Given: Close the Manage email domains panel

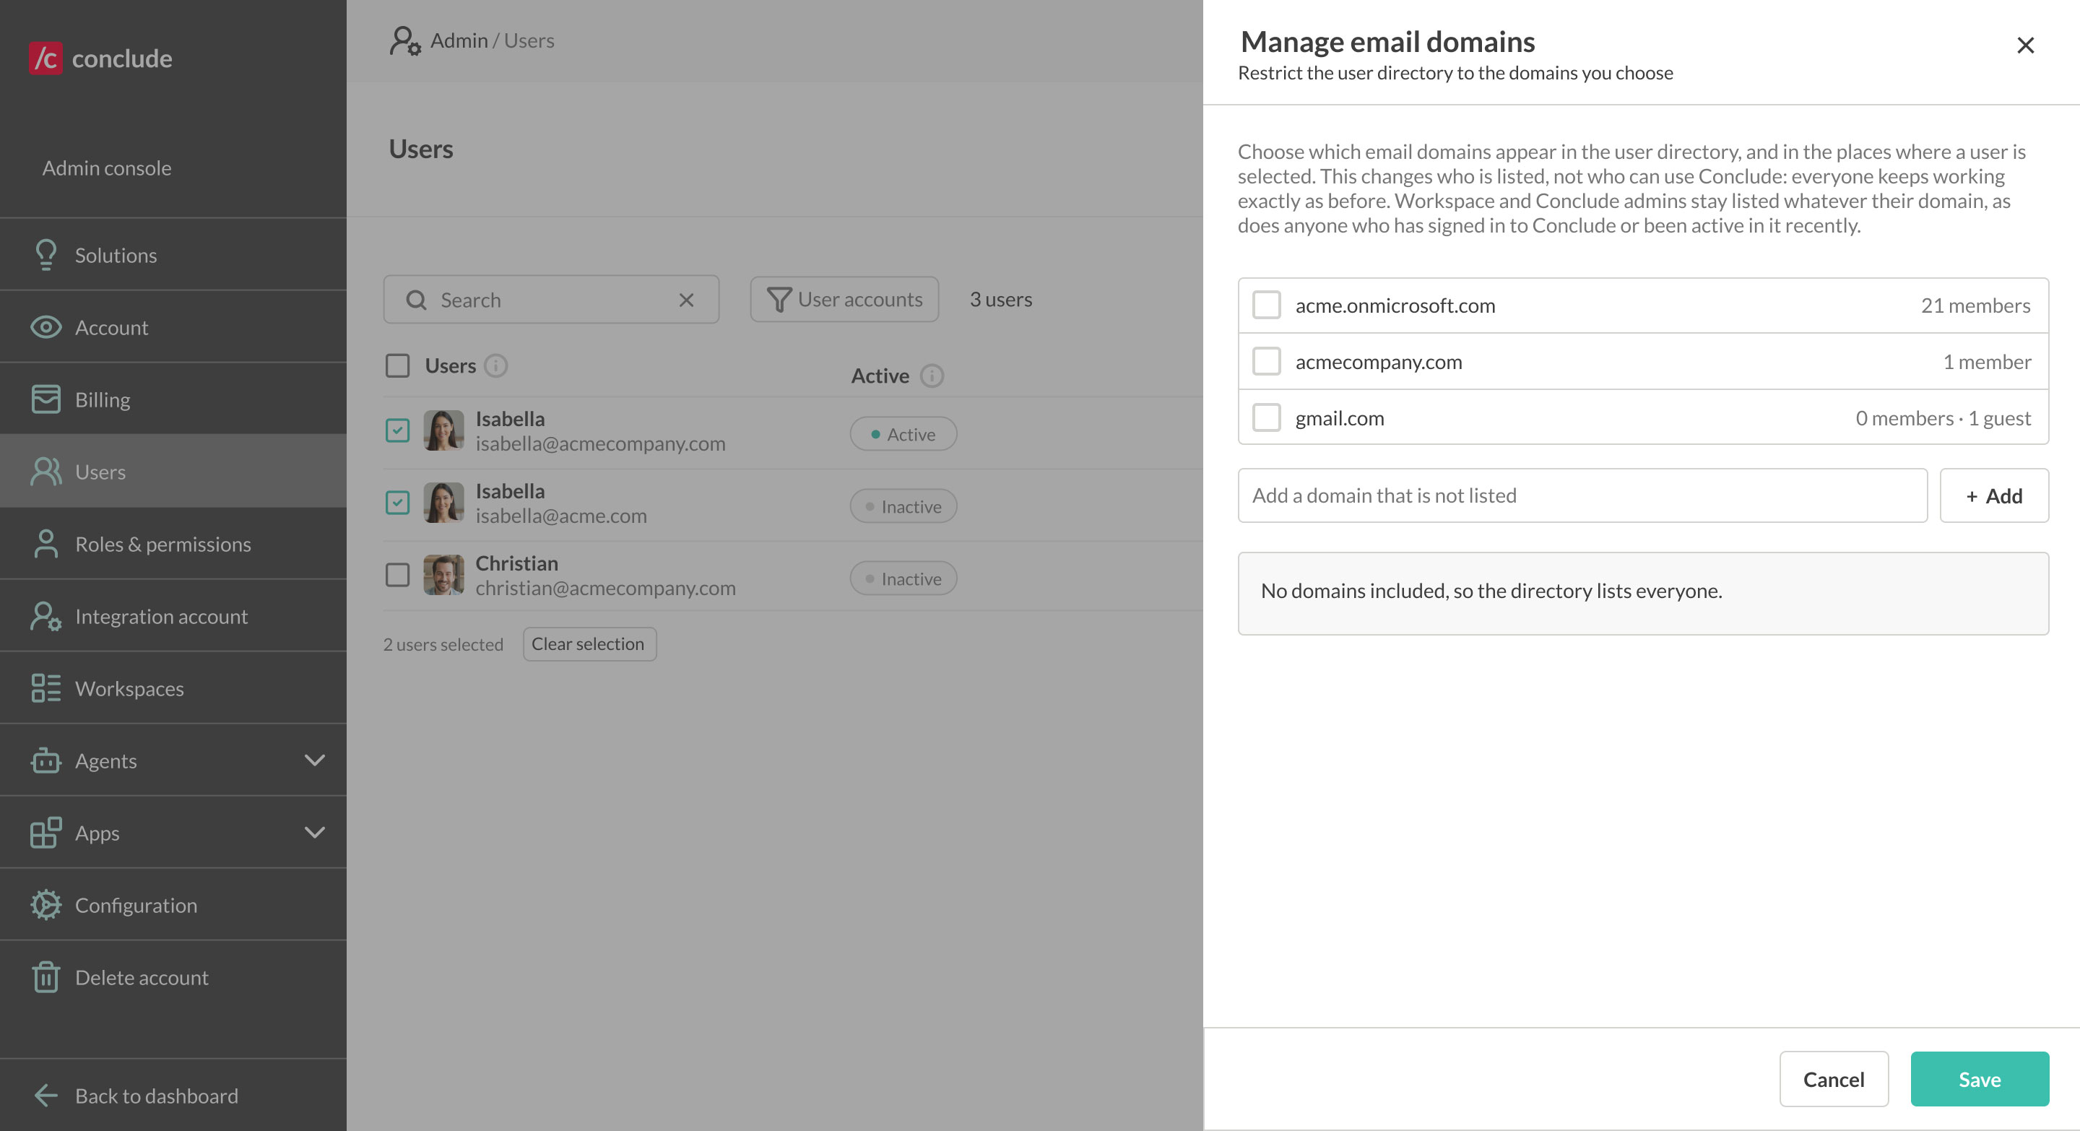Looking at the screenshot, I should 2025,45.
